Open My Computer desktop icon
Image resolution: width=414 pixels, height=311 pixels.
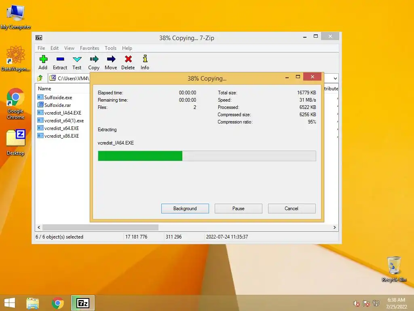tap(16, 16)
